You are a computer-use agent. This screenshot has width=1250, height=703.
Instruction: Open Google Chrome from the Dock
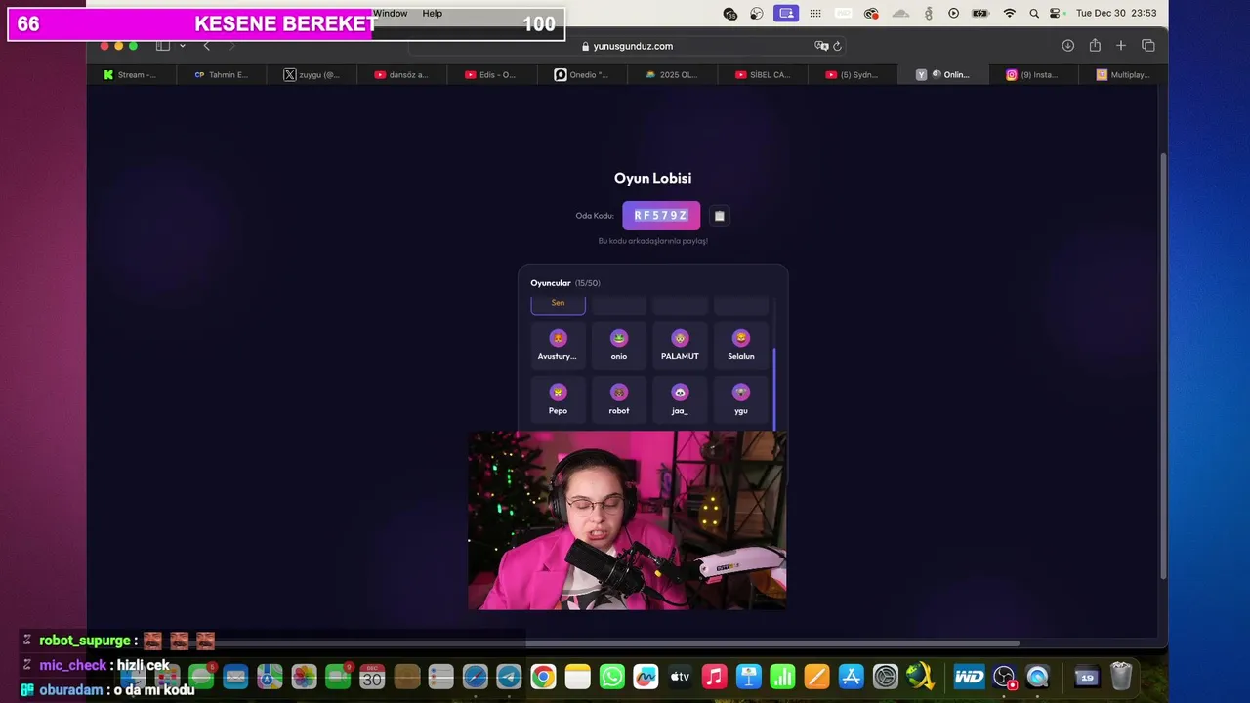(x=544, y=677)
